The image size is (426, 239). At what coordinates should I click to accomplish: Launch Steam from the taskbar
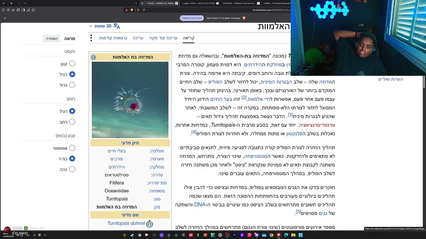[x=132, y=235]
